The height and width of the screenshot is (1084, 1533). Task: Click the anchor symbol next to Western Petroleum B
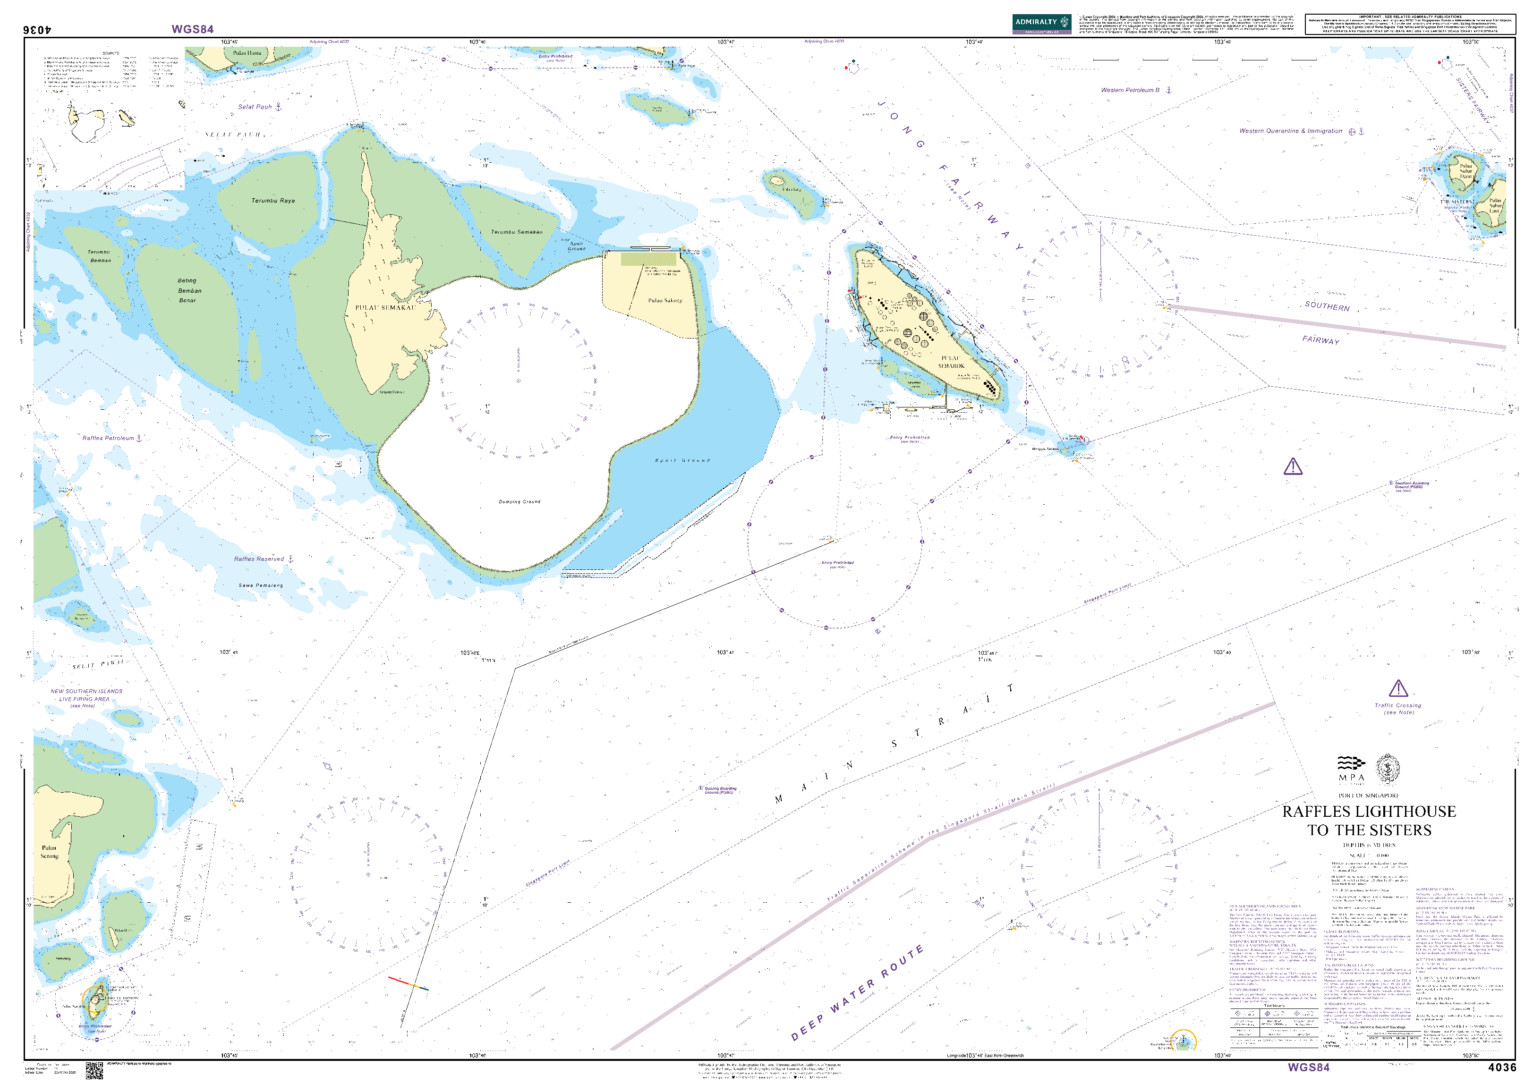1169,89
